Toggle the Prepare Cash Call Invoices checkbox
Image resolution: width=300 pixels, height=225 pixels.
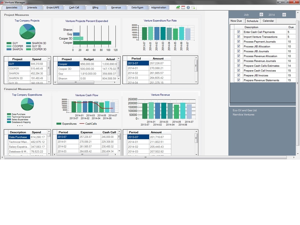pyautogui.click(x=238, y=70)
